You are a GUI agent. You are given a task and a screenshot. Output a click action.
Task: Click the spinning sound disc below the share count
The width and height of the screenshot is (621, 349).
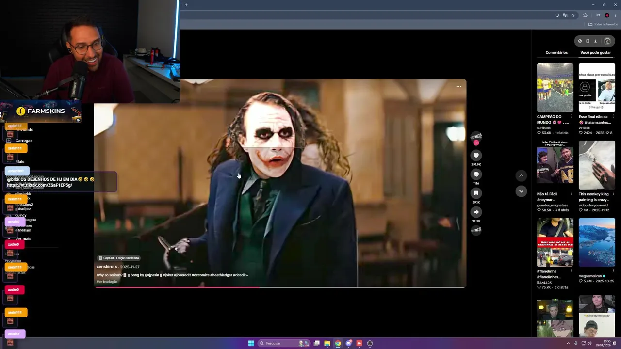[476, 230]
